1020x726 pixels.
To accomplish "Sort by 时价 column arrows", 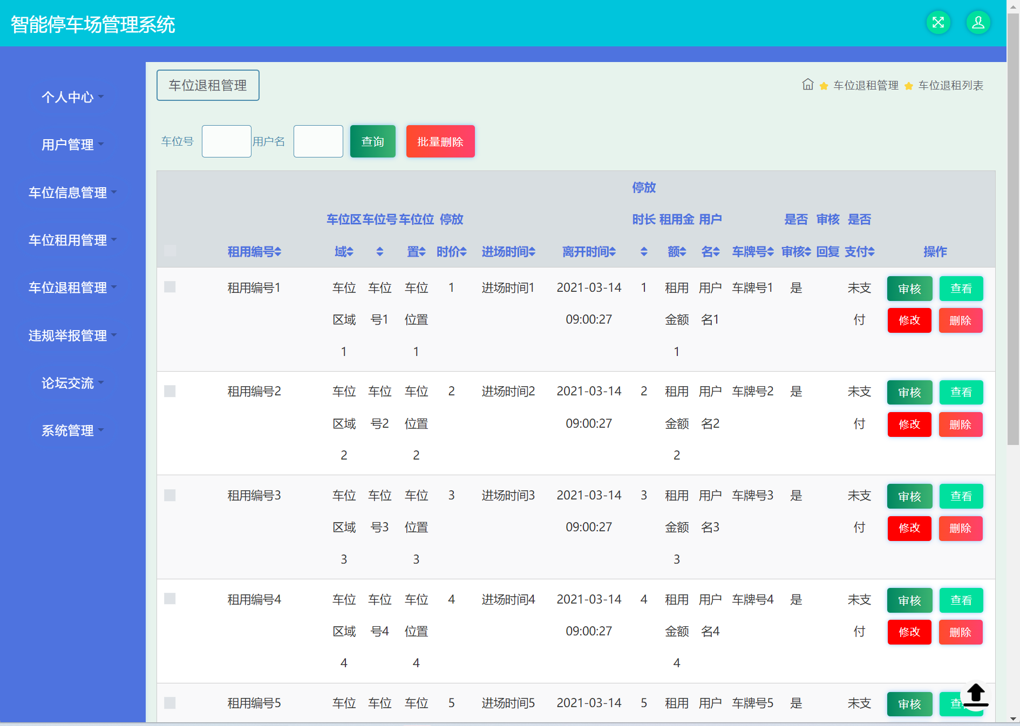I will click(x=463, y=251).
